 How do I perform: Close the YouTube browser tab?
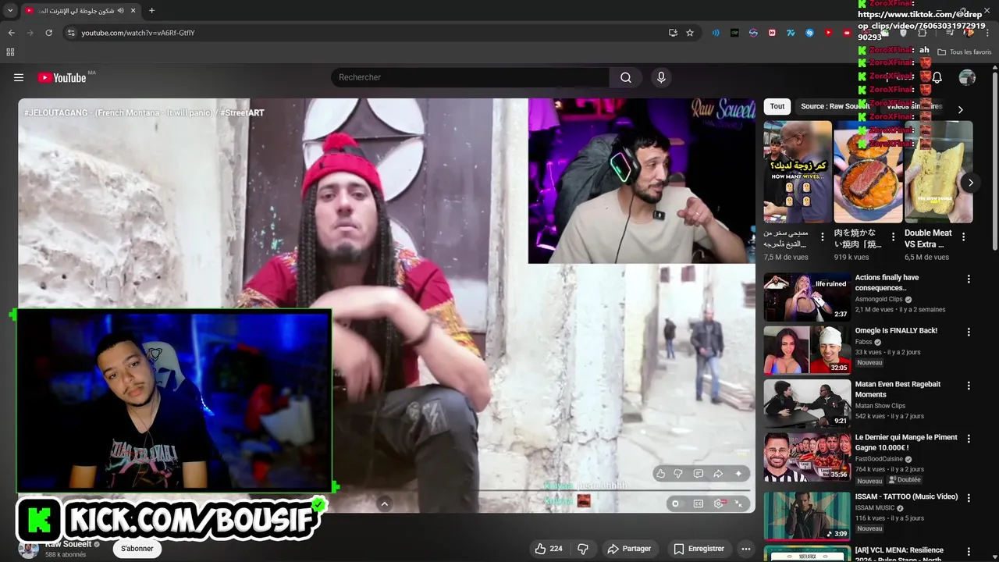pyautogui.click(x=133, y=11)
